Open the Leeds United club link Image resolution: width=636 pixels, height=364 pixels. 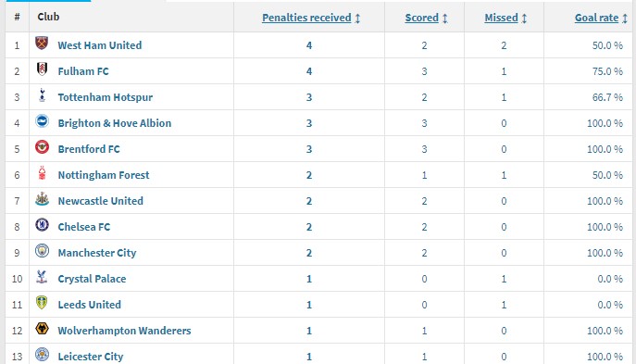click(x=89, y=305)
